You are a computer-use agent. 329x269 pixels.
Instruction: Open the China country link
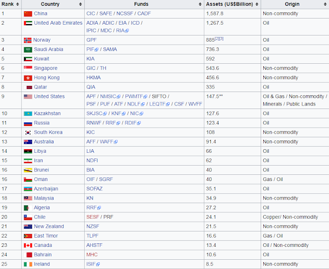pos(41,14)
